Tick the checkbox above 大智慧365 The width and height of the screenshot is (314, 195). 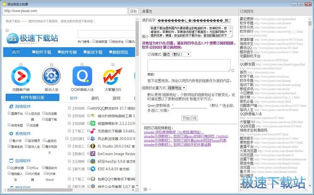tap(113, 65)
